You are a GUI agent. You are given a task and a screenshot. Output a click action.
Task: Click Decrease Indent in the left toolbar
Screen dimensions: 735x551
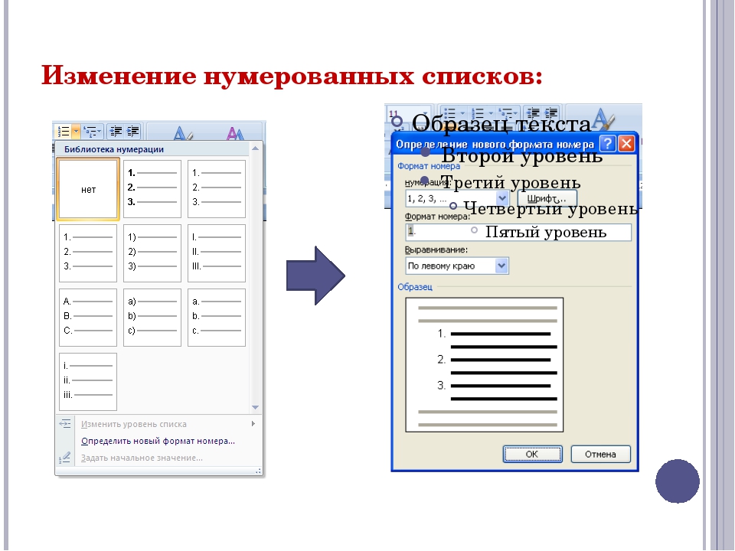click(x=116, y=131)
